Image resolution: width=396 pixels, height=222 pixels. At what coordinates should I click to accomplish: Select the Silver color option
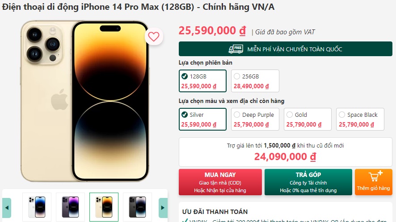pyautogui.click(x=202, y=119)
